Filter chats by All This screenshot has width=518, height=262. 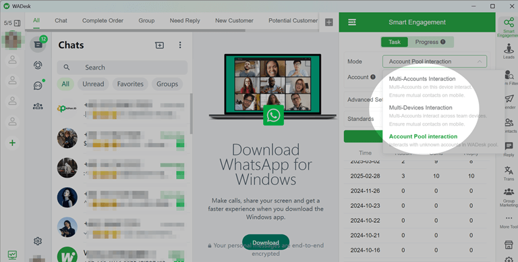(65, 84)
